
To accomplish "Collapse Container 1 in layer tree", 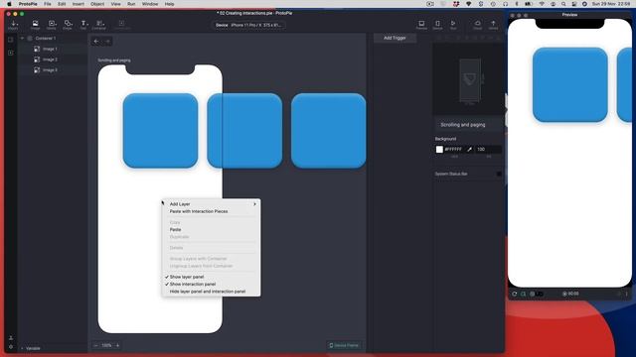I will 22,39.
